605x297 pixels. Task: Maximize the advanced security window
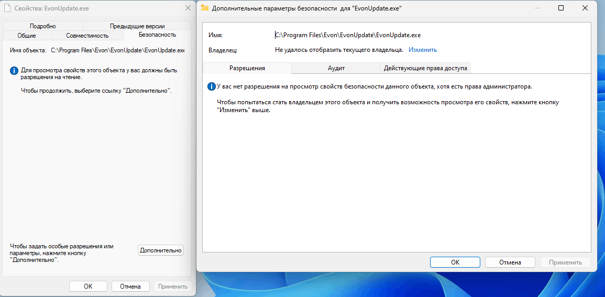[x=561, y=8]
